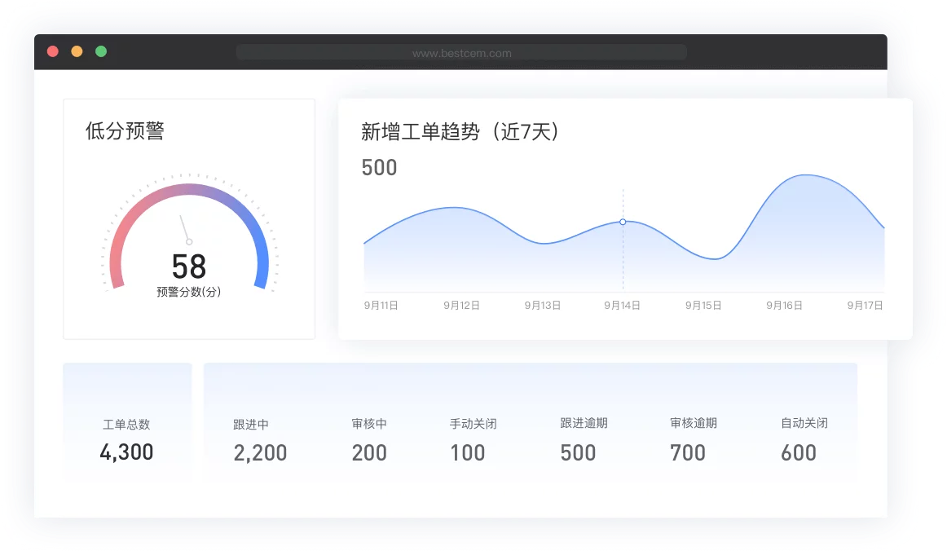
Task: Click the 9月17日 axis label
Action: point(865,306)
